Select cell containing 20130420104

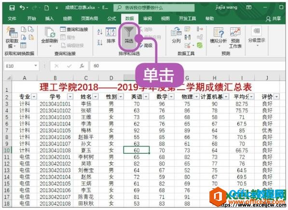[55, 177]
